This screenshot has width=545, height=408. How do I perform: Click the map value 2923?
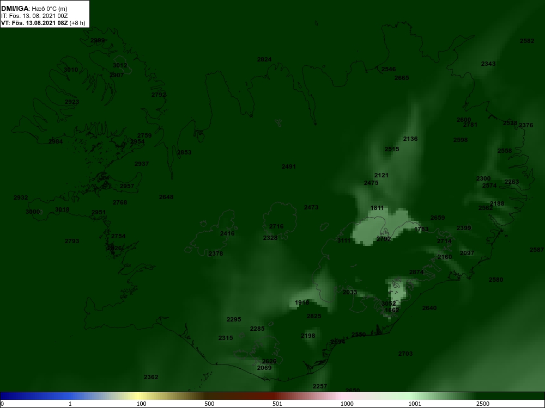[x=72, y=102]
